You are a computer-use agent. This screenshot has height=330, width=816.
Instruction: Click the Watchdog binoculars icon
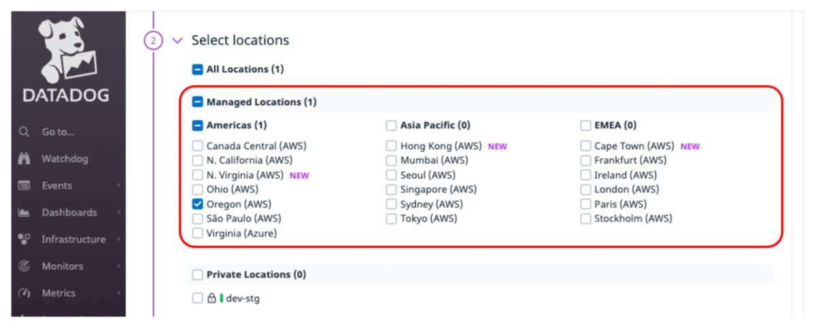point(24,159)
